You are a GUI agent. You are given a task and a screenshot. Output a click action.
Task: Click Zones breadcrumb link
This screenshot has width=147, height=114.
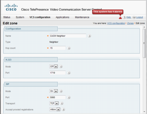tap(130, 23)
